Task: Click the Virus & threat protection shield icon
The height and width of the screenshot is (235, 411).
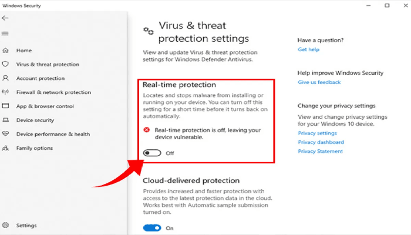Action: click(5, 64)
